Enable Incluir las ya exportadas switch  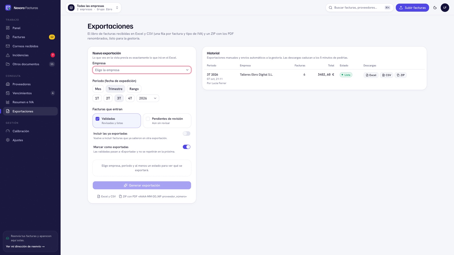click(x=186, y=133)
